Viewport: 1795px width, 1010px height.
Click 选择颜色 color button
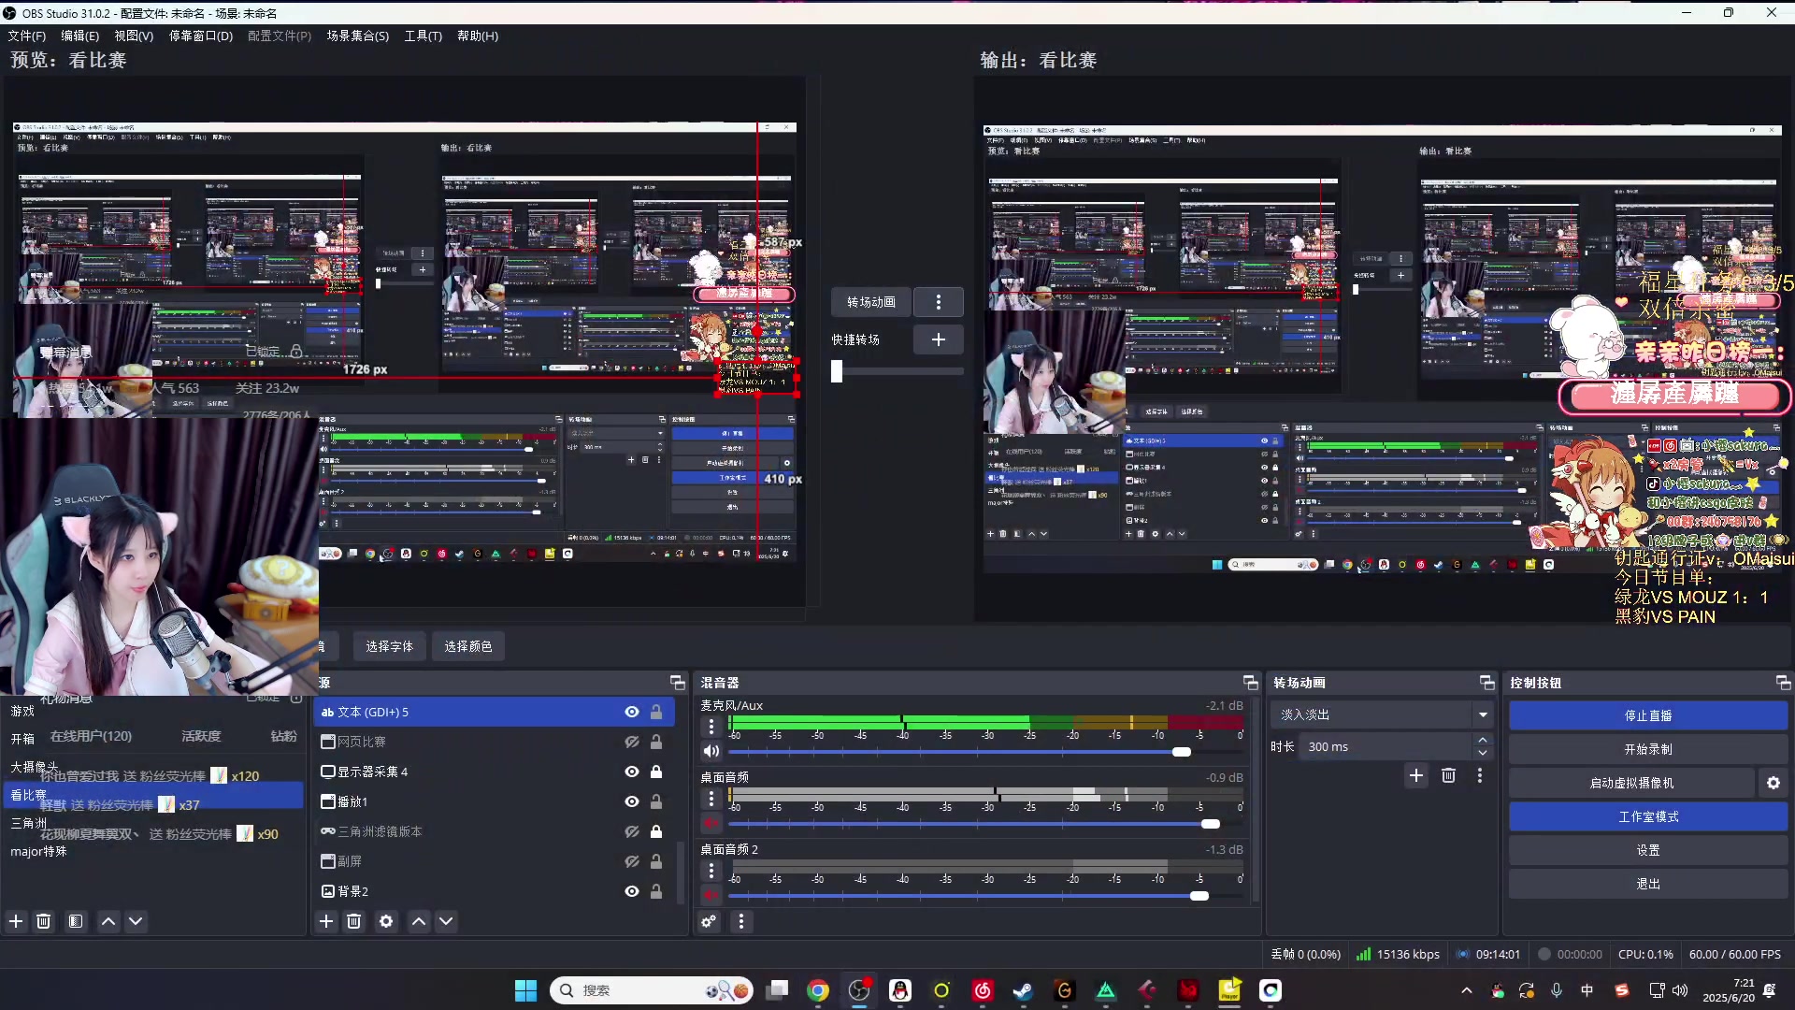point(467,646)
